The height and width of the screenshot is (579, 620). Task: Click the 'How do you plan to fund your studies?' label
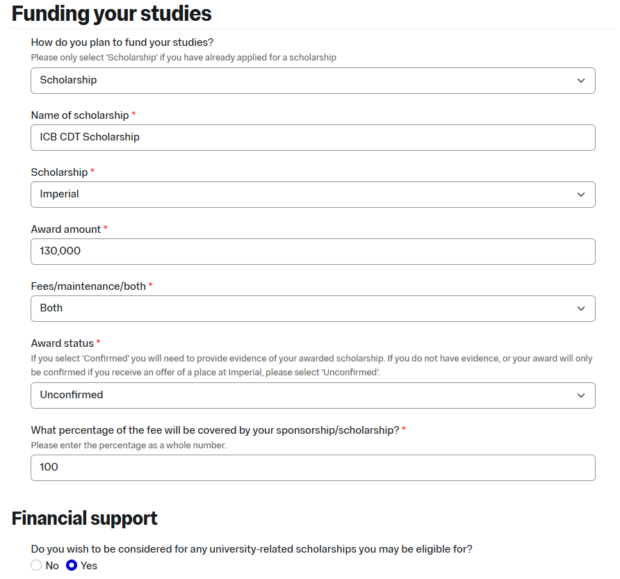122,42
